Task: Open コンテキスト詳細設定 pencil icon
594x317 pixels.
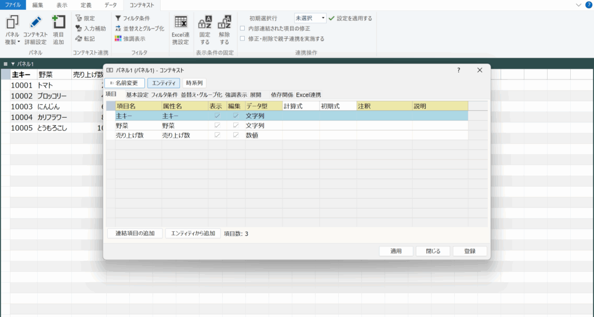Action: point(35,23)
